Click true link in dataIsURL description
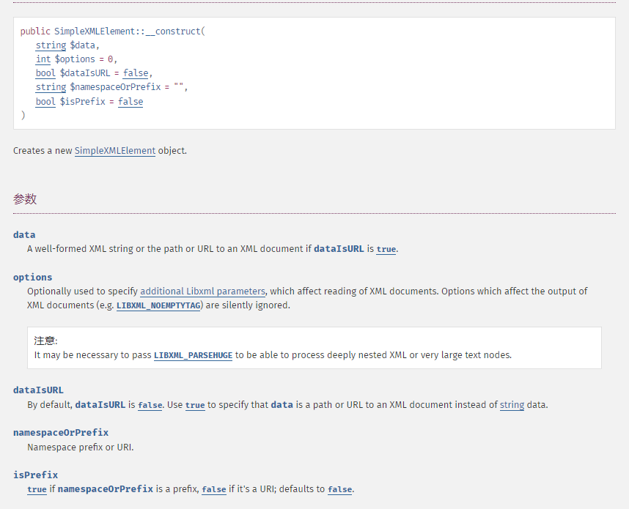The image size is (629, 509). tap(195, 405)
